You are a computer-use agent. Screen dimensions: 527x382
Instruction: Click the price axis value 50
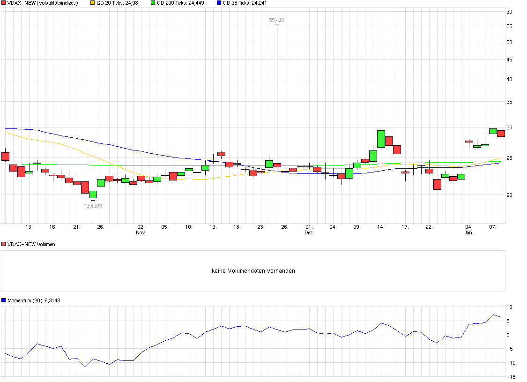510,42
